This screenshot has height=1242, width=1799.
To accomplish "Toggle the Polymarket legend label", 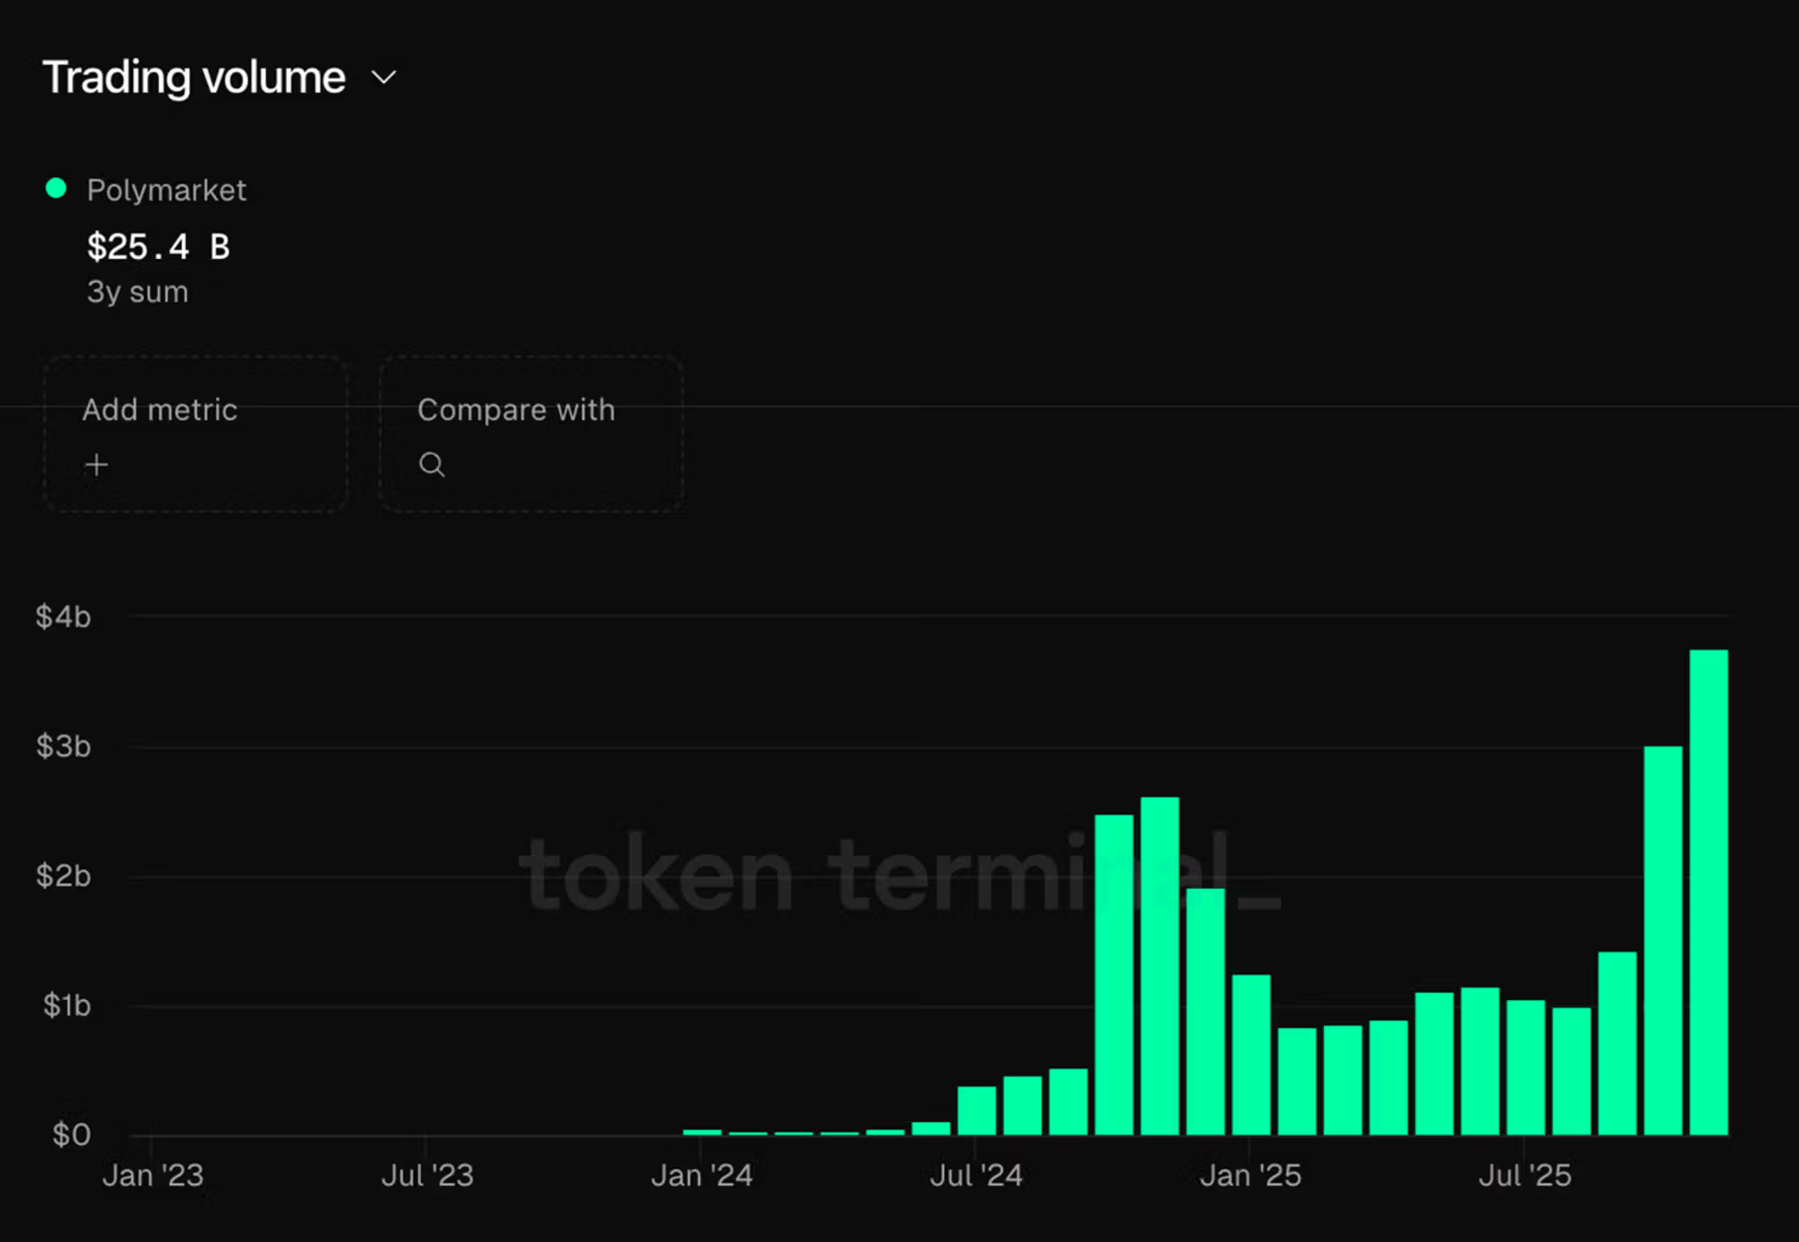I will pyautogui.click(x=166, y=191).
